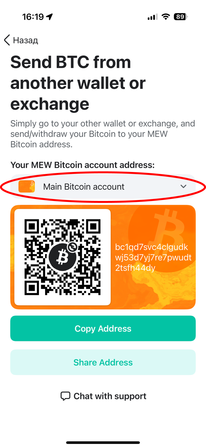This screenshot has width=206, height=448.
Task: Tap the Wi-Fi icon in status bar
Action: point(165,17)
